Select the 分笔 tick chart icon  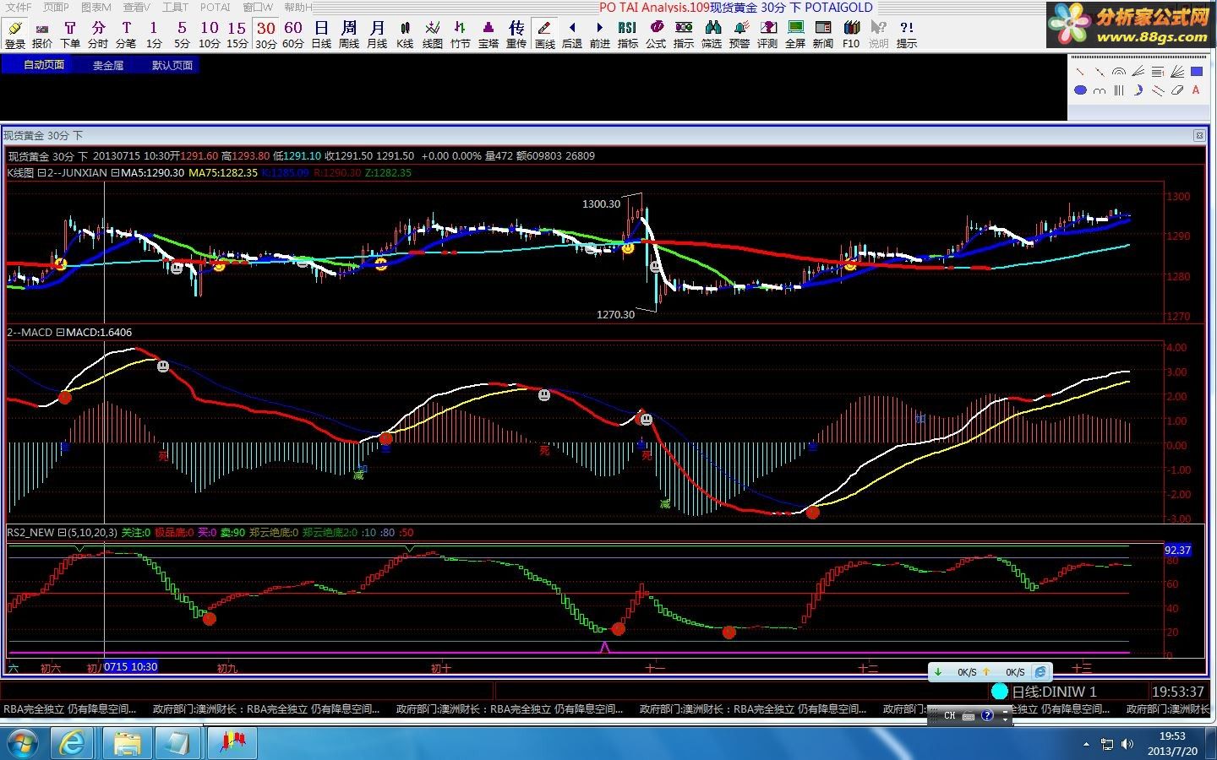(x=126, y=35)
